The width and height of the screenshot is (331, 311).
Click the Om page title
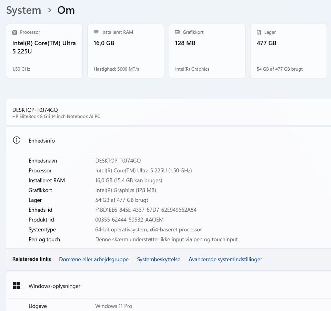click(66, 10)
